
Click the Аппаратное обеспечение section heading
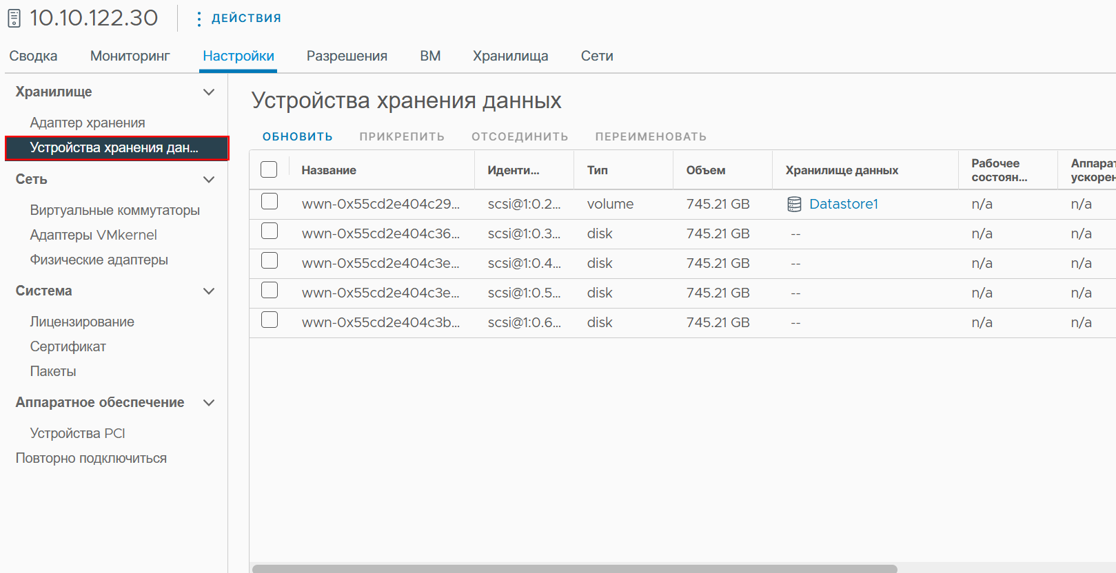point(100,402)
